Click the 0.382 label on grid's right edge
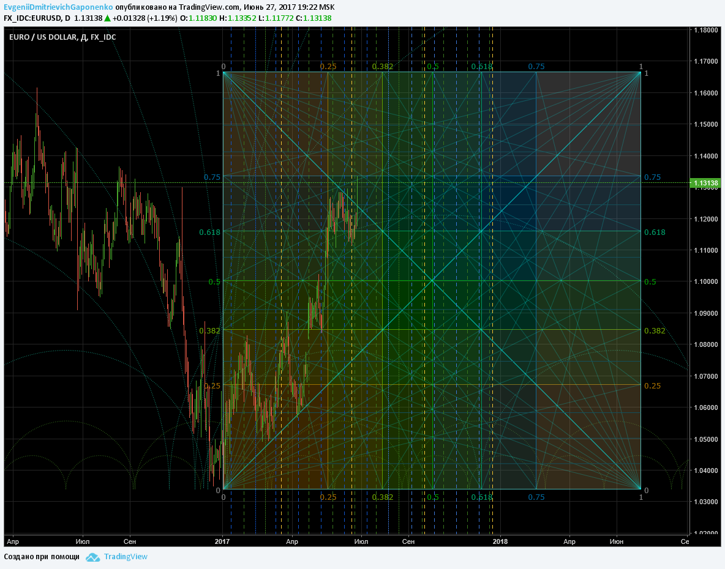Image resolution: width=725 pixels, height=569 pixels. click(x=655, y=330)
